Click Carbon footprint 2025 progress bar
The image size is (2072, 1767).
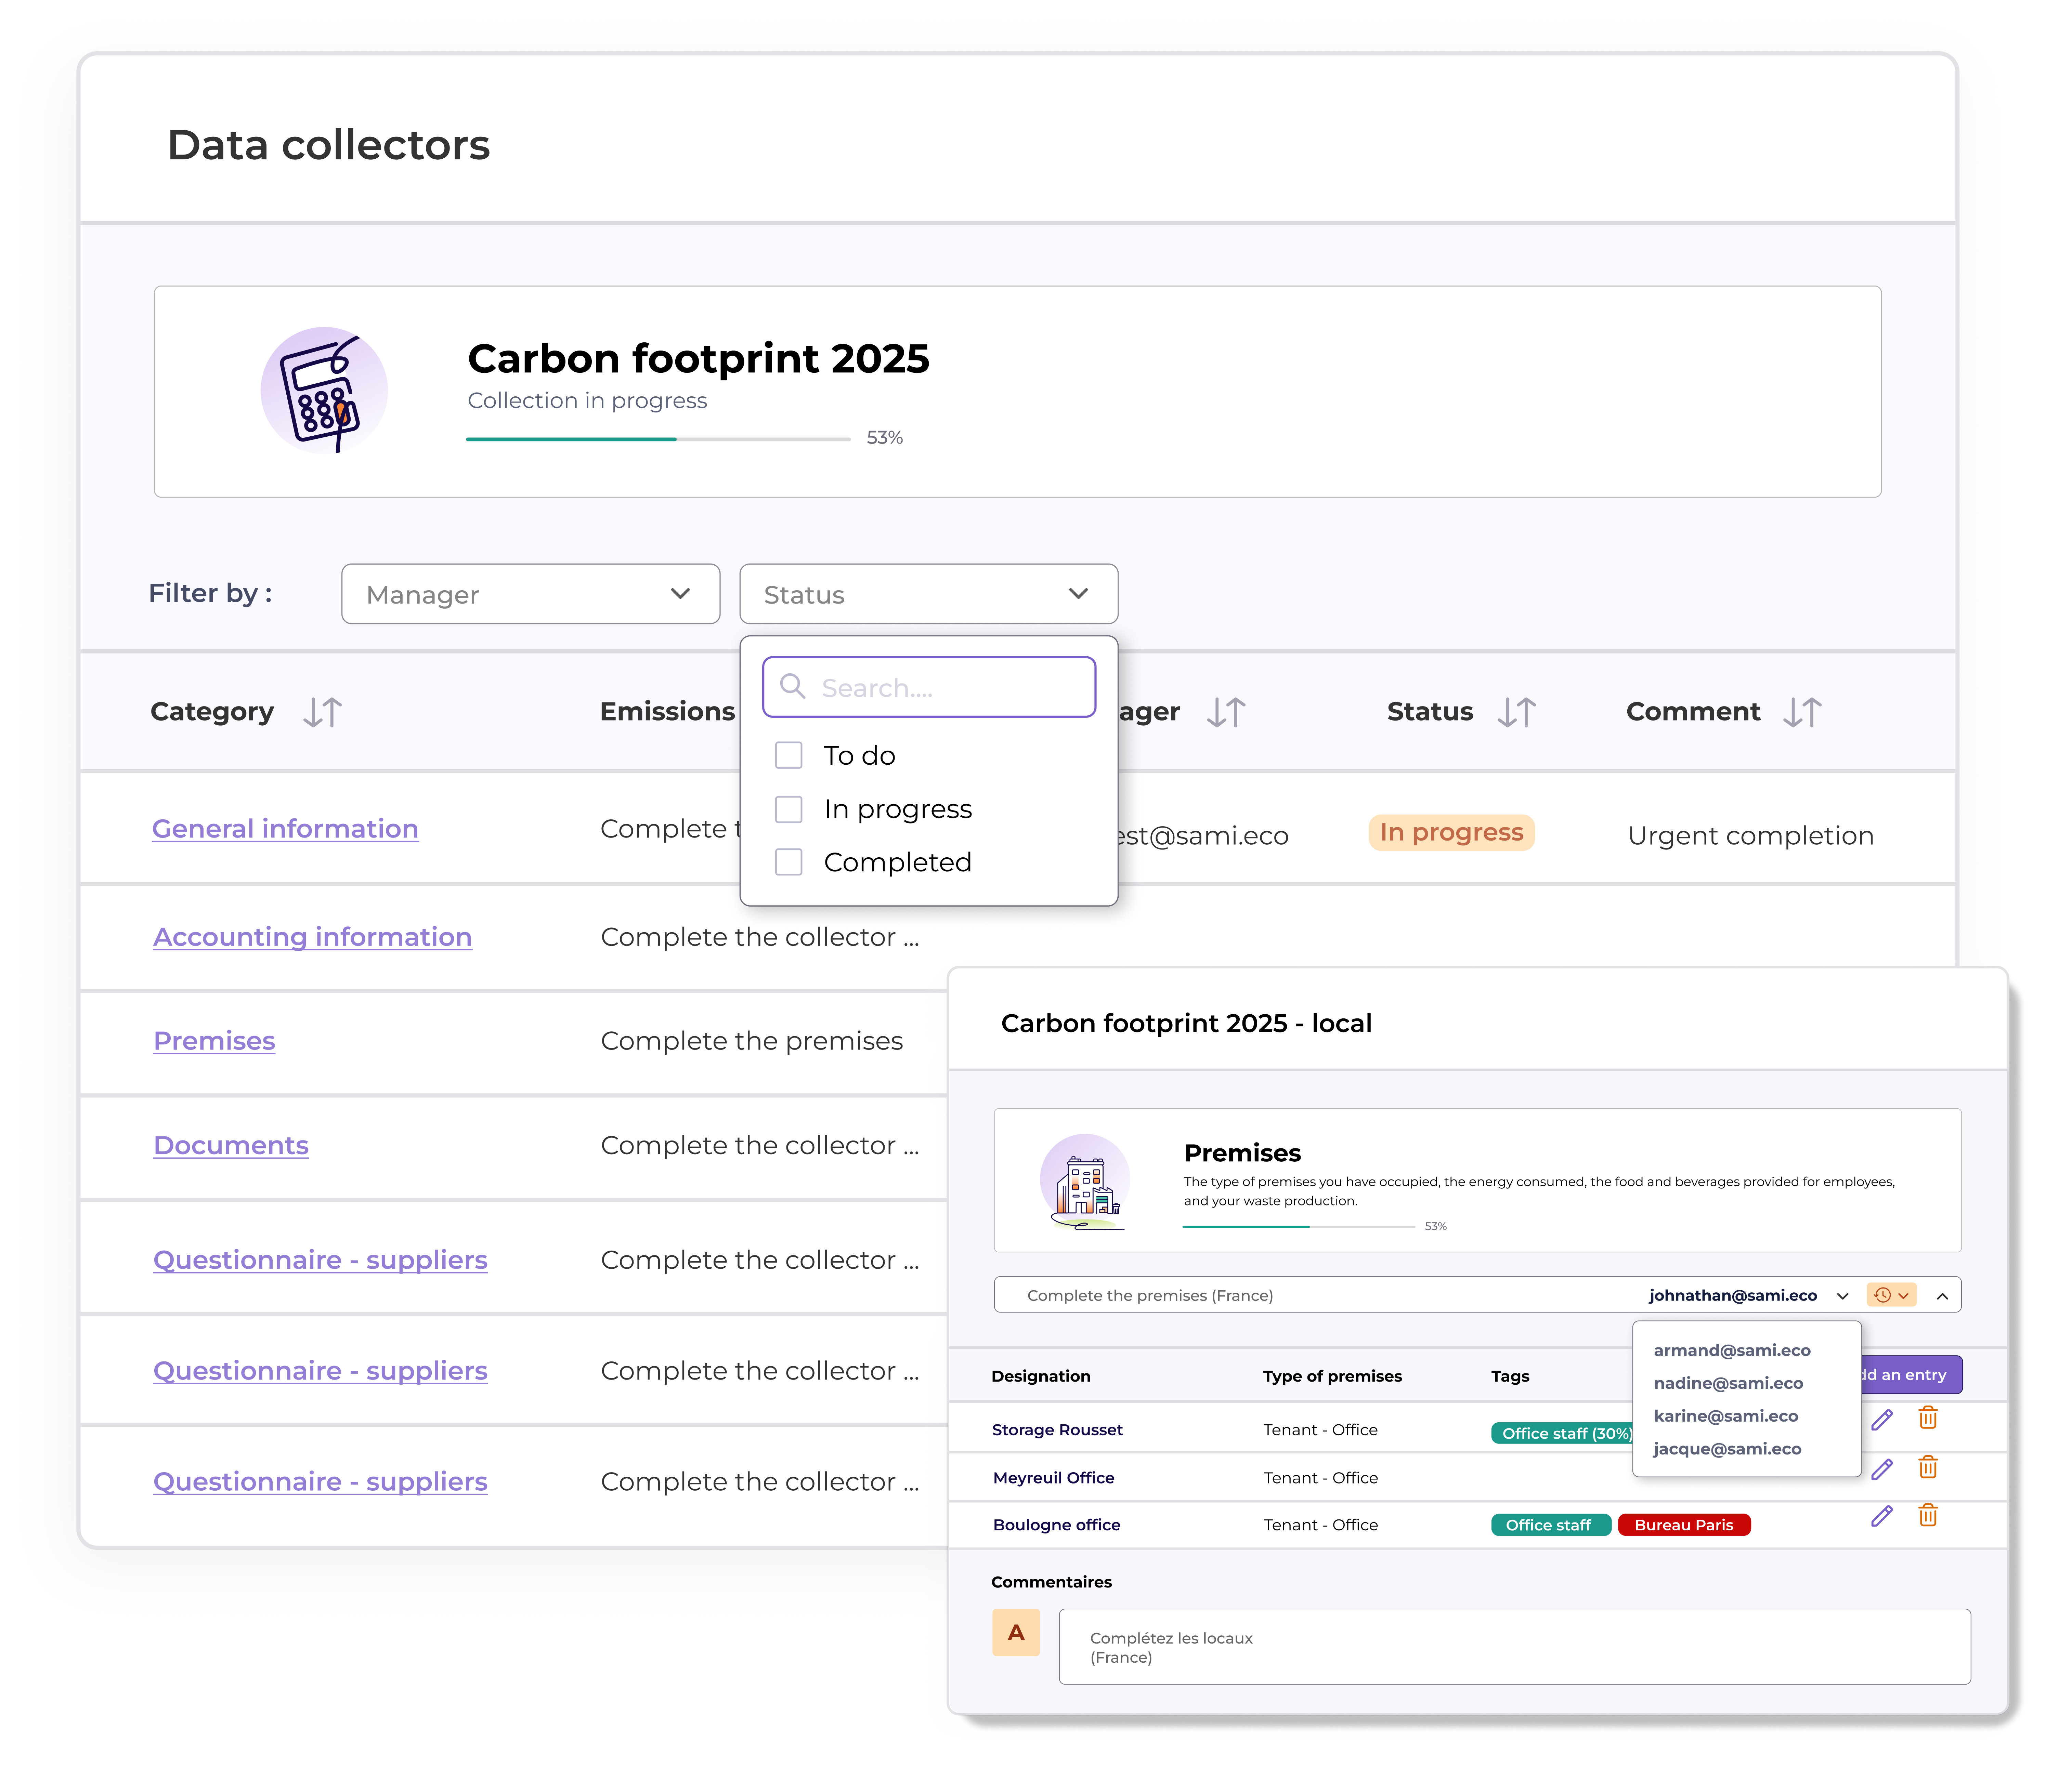[x=658, y=439]
